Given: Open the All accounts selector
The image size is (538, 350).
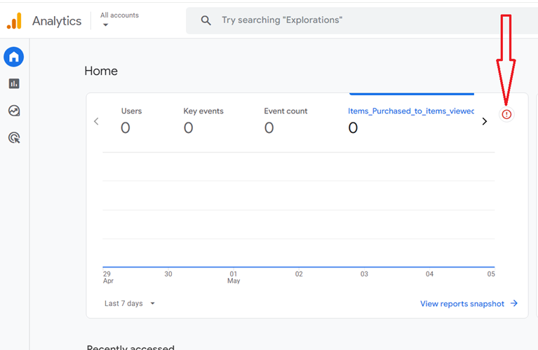Looking at the screenshot, I should [x=119, y=20].
